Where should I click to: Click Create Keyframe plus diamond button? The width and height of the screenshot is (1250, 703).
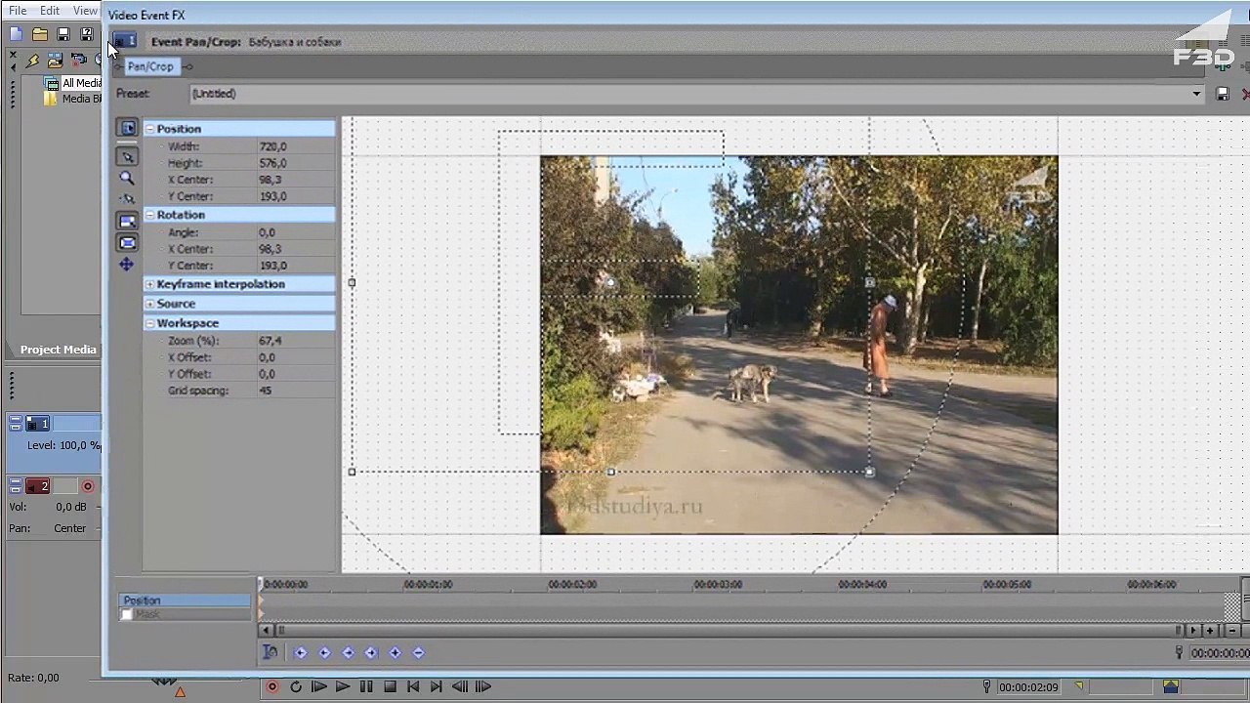(395, 652)
